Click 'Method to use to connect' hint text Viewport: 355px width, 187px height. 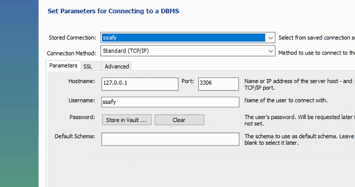click(x=317, y=53)
